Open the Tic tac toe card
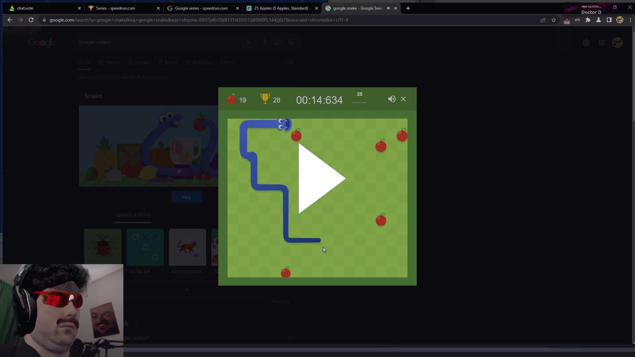This screenshot has height=357, width=635. coord(145,252)
